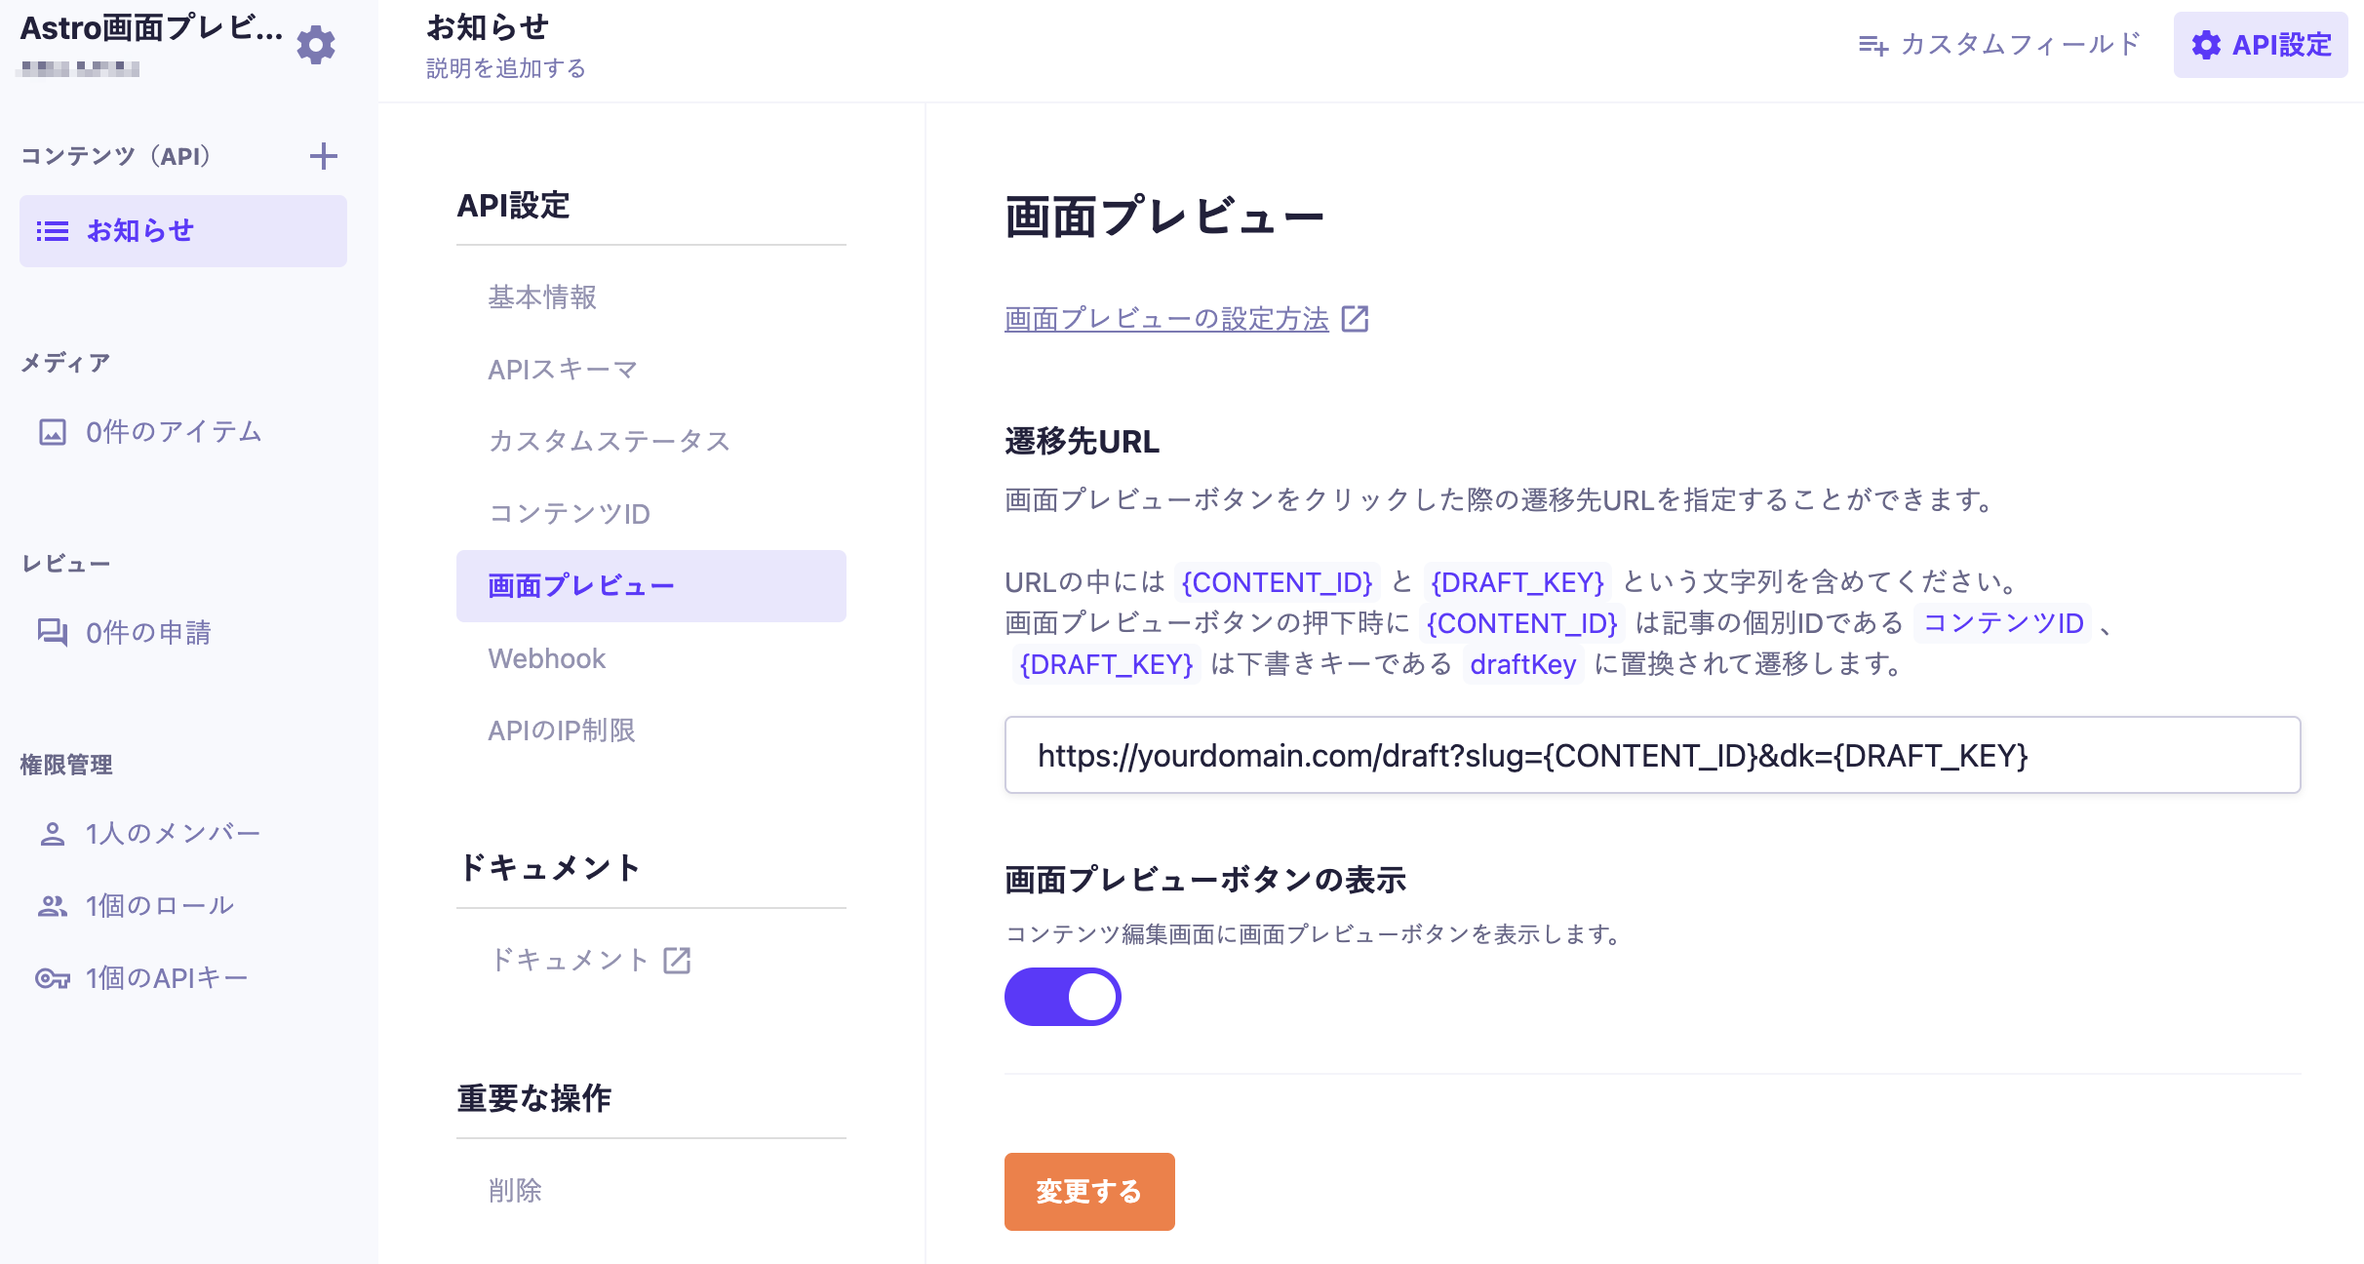Go to Webhook settings
The height and width of the screenshot is (1264, 2364).
click(547, 659)
